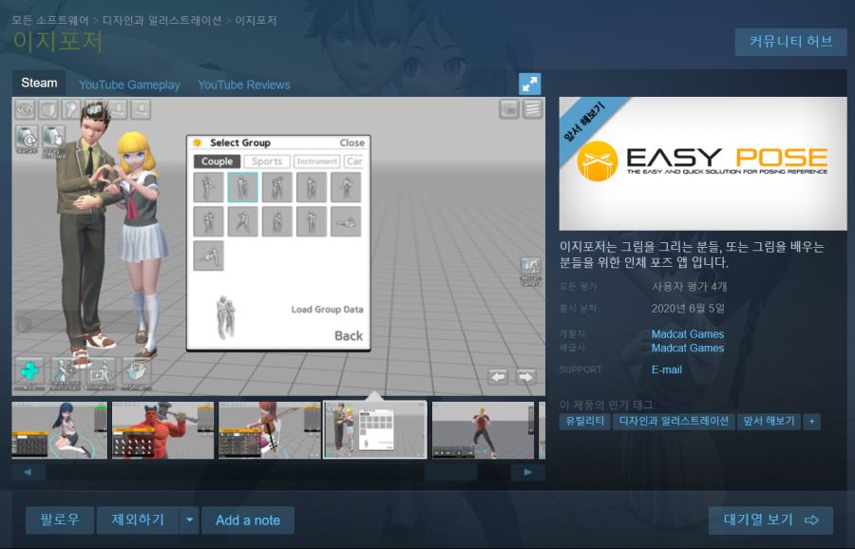The height and width of the screenshot is (549, 855).
Task: Click the redo right arrow in Easy Pose
Action: [x=525, y=376]
